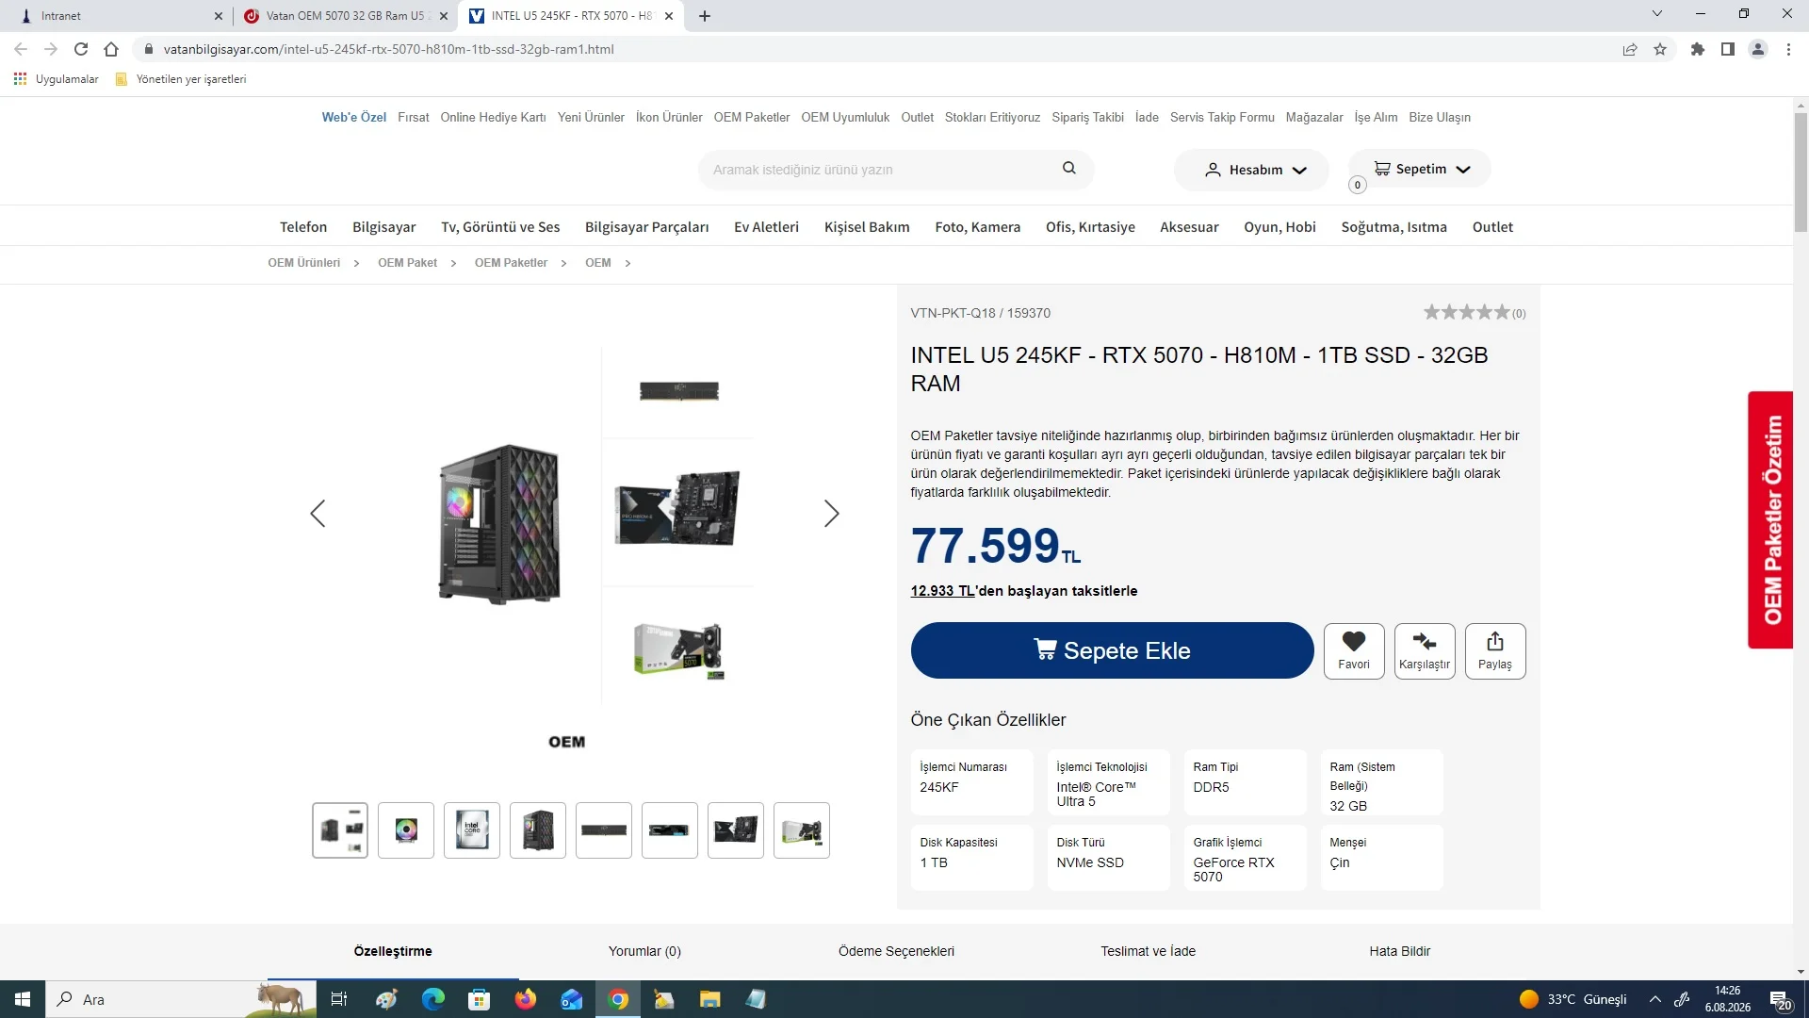
Task: Switch to the Yorumlar (0) tab
Action: click(x=644, y=951)
